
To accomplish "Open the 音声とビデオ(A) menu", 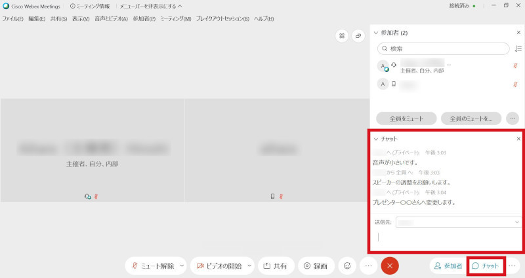I will pyautogui.click(x=111, y=19).
